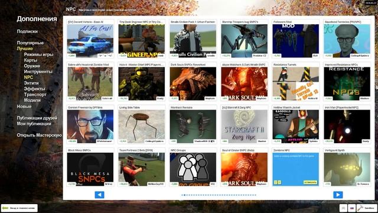Open the Tiny Desk Engineer NPC addon
This screenshot has height=213, width=378.
point(142,41)
